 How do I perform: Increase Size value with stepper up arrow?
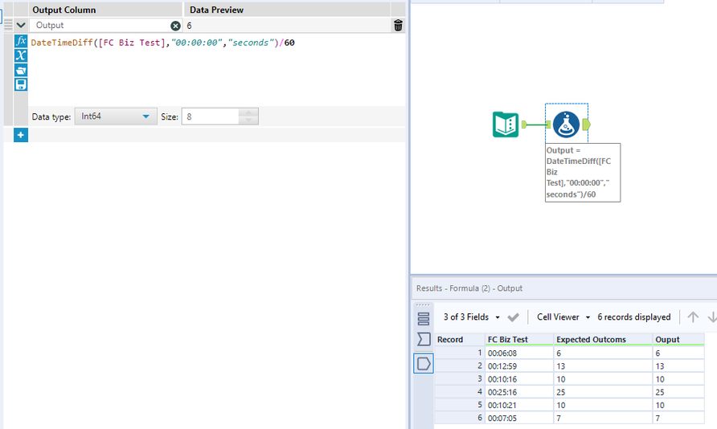pos(248,112)
